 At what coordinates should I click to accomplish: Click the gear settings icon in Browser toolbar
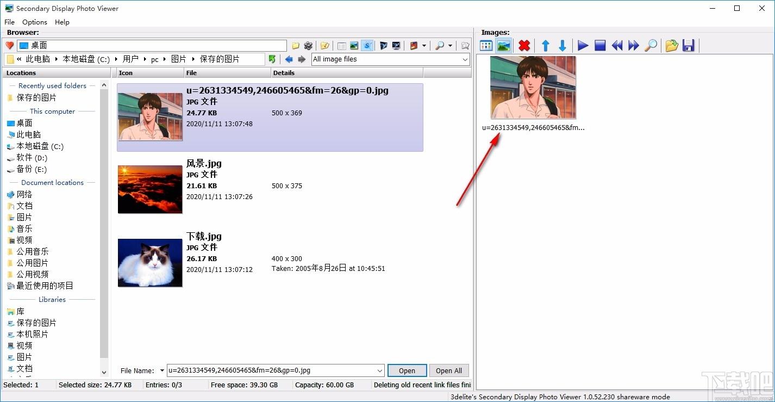click(309, 46)
